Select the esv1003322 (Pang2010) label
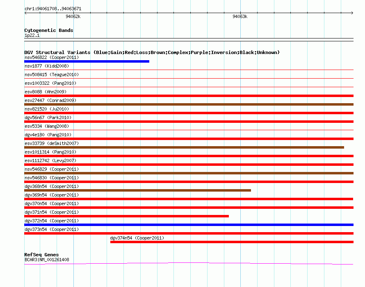365x287 pixels. 50,83
